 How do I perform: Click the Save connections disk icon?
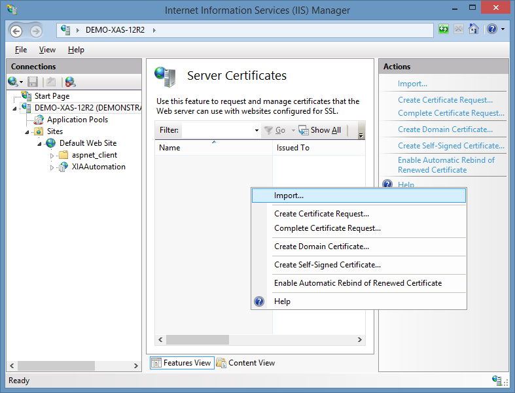[x=33, y=82]
